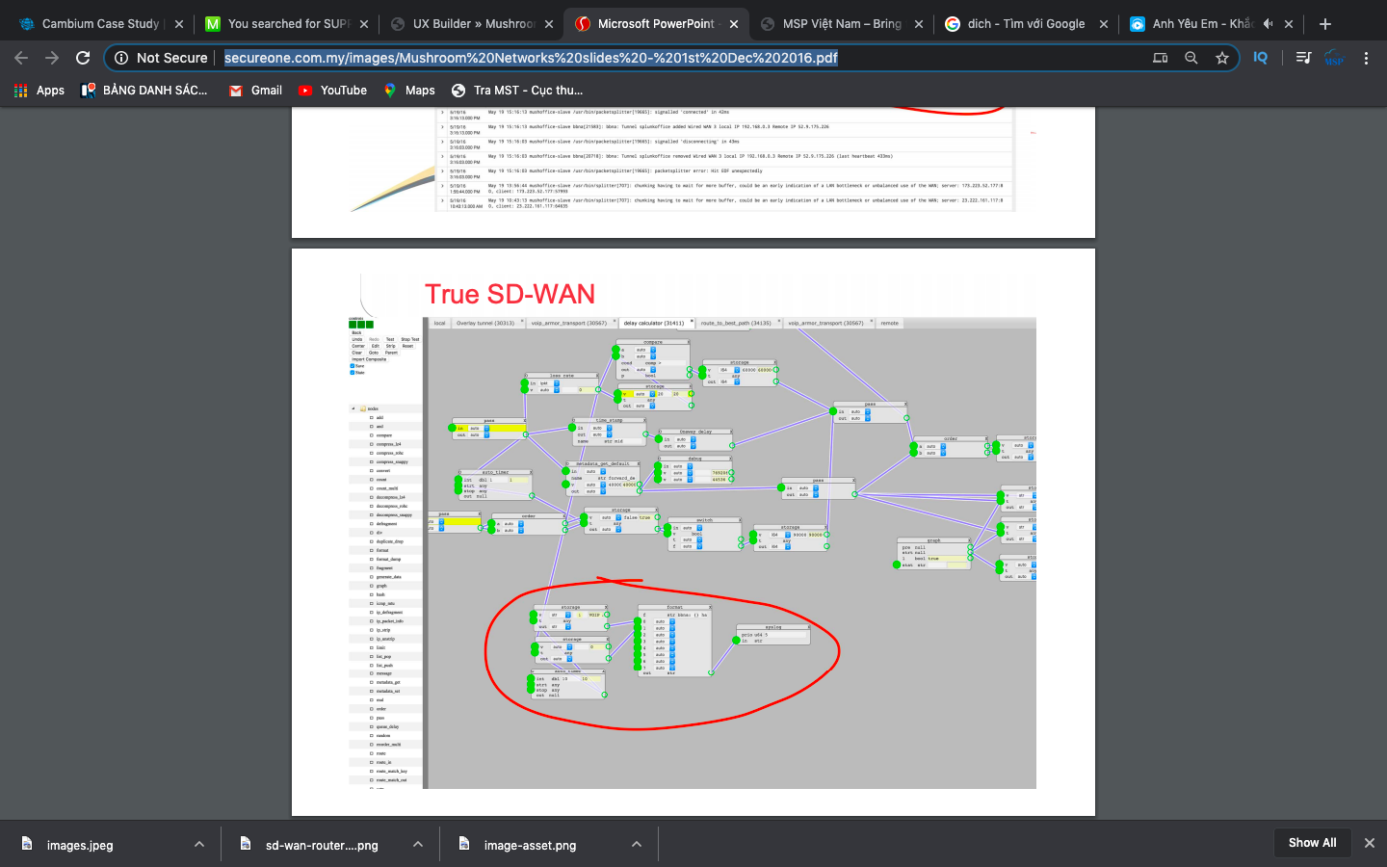Expand options for sd-wan-router png download

point(418,844)
